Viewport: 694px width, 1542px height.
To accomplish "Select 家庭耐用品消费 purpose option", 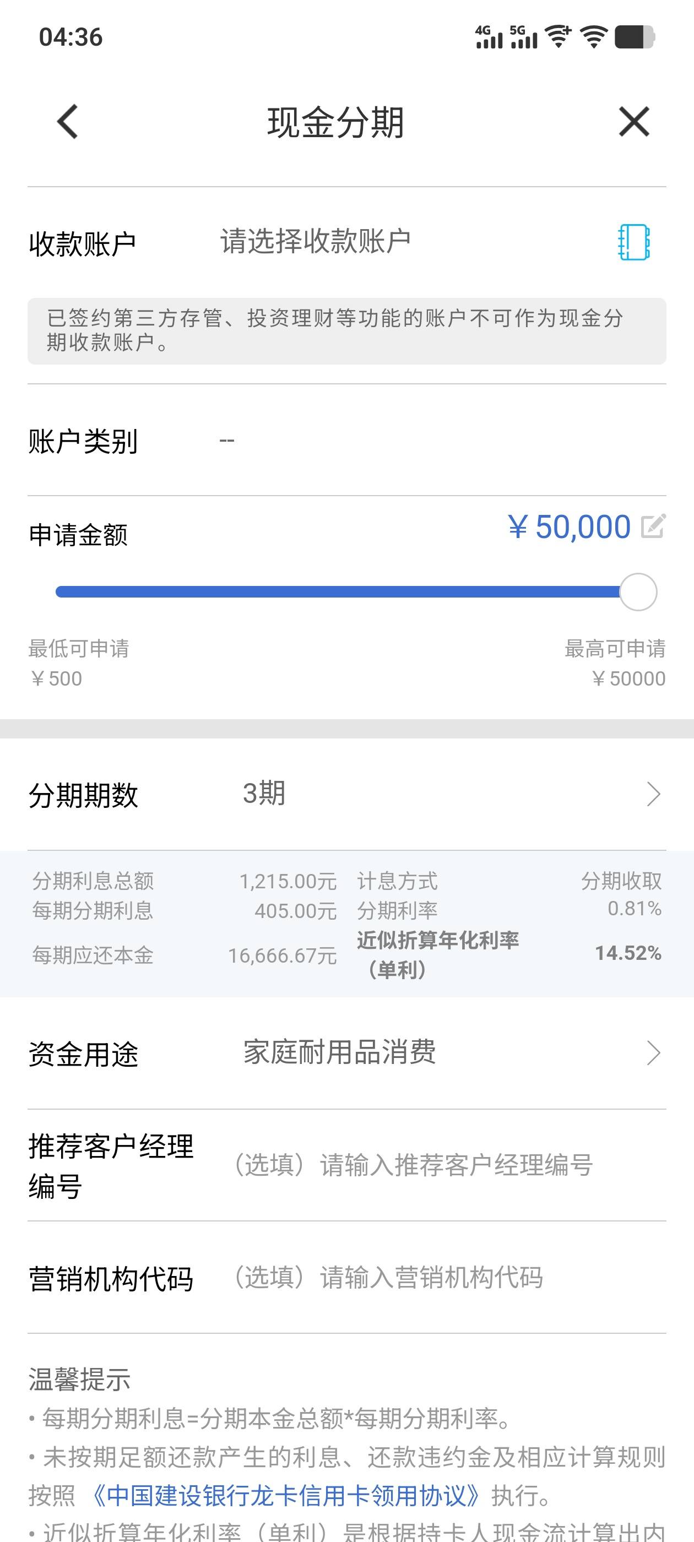I will pyautogui.click(x=339, y=1052).
